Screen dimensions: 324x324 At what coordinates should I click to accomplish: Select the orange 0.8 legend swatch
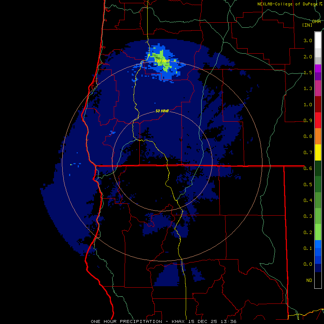click(x=318, y=136)
